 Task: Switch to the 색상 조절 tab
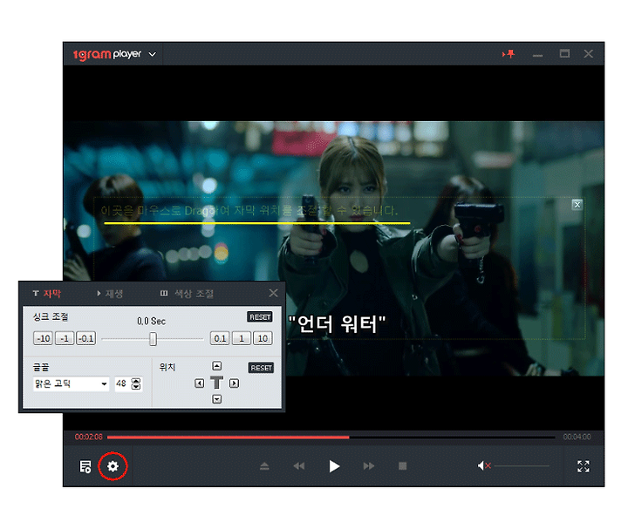187,294
